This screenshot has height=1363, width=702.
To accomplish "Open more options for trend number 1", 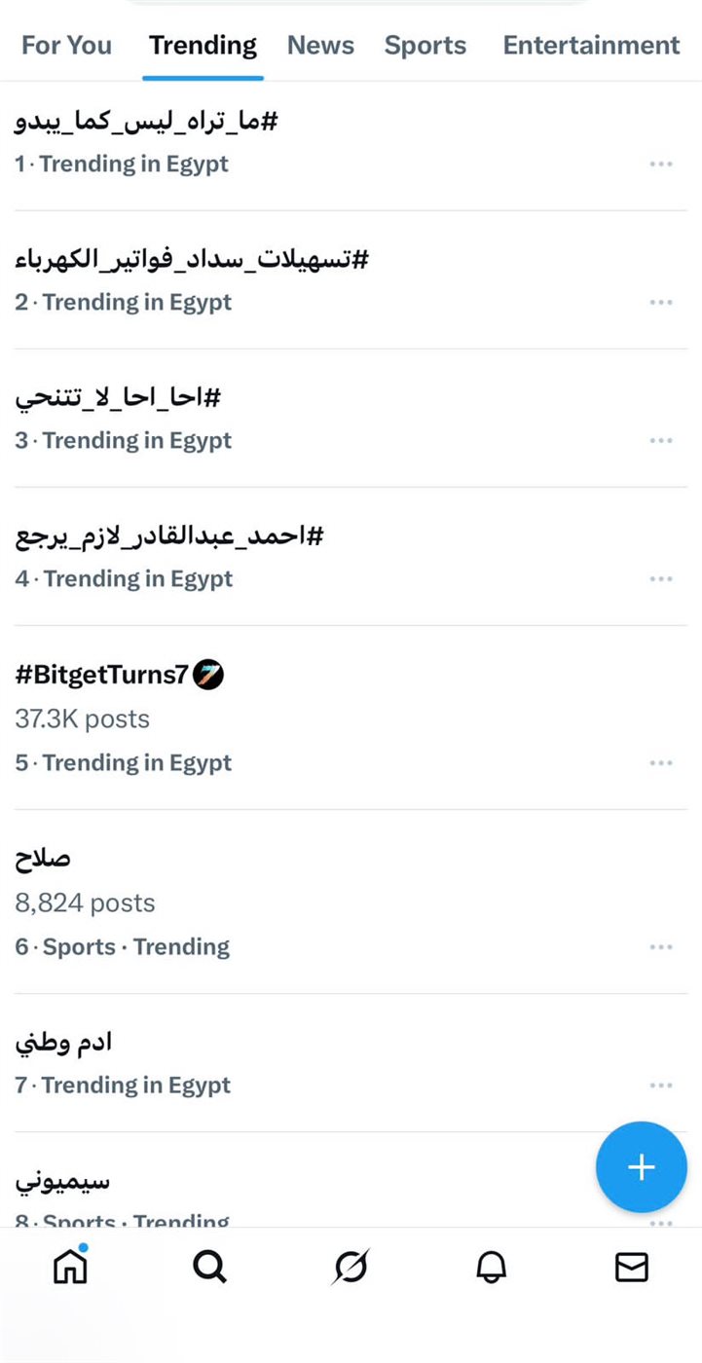I will click(661, 165).
